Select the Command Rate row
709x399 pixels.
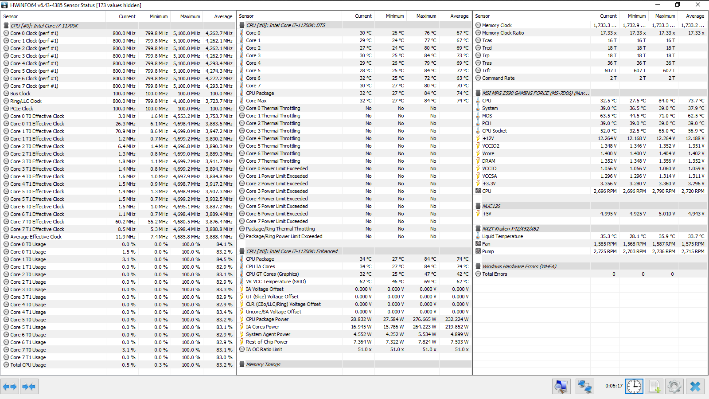(x=590, y=78)
